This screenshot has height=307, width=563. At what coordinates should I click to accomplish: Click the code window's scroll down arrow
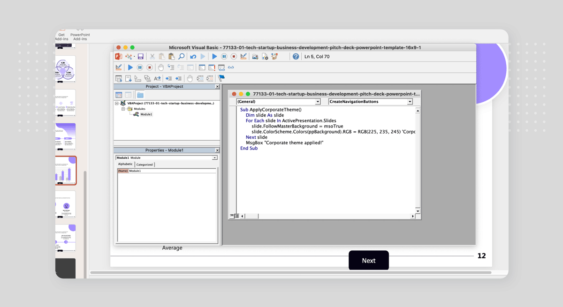[418, 211]
